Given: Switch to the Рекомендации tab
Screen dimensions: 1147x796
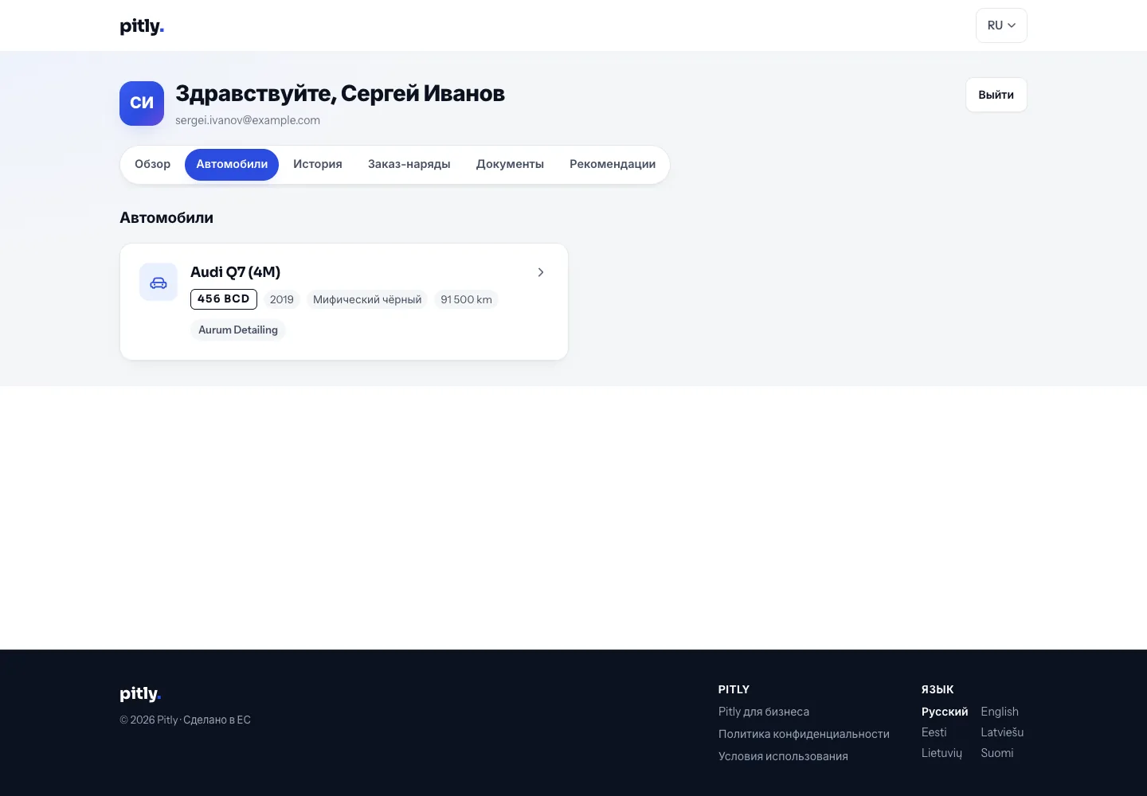Looking at the screenshot, I should click(613, 164).
